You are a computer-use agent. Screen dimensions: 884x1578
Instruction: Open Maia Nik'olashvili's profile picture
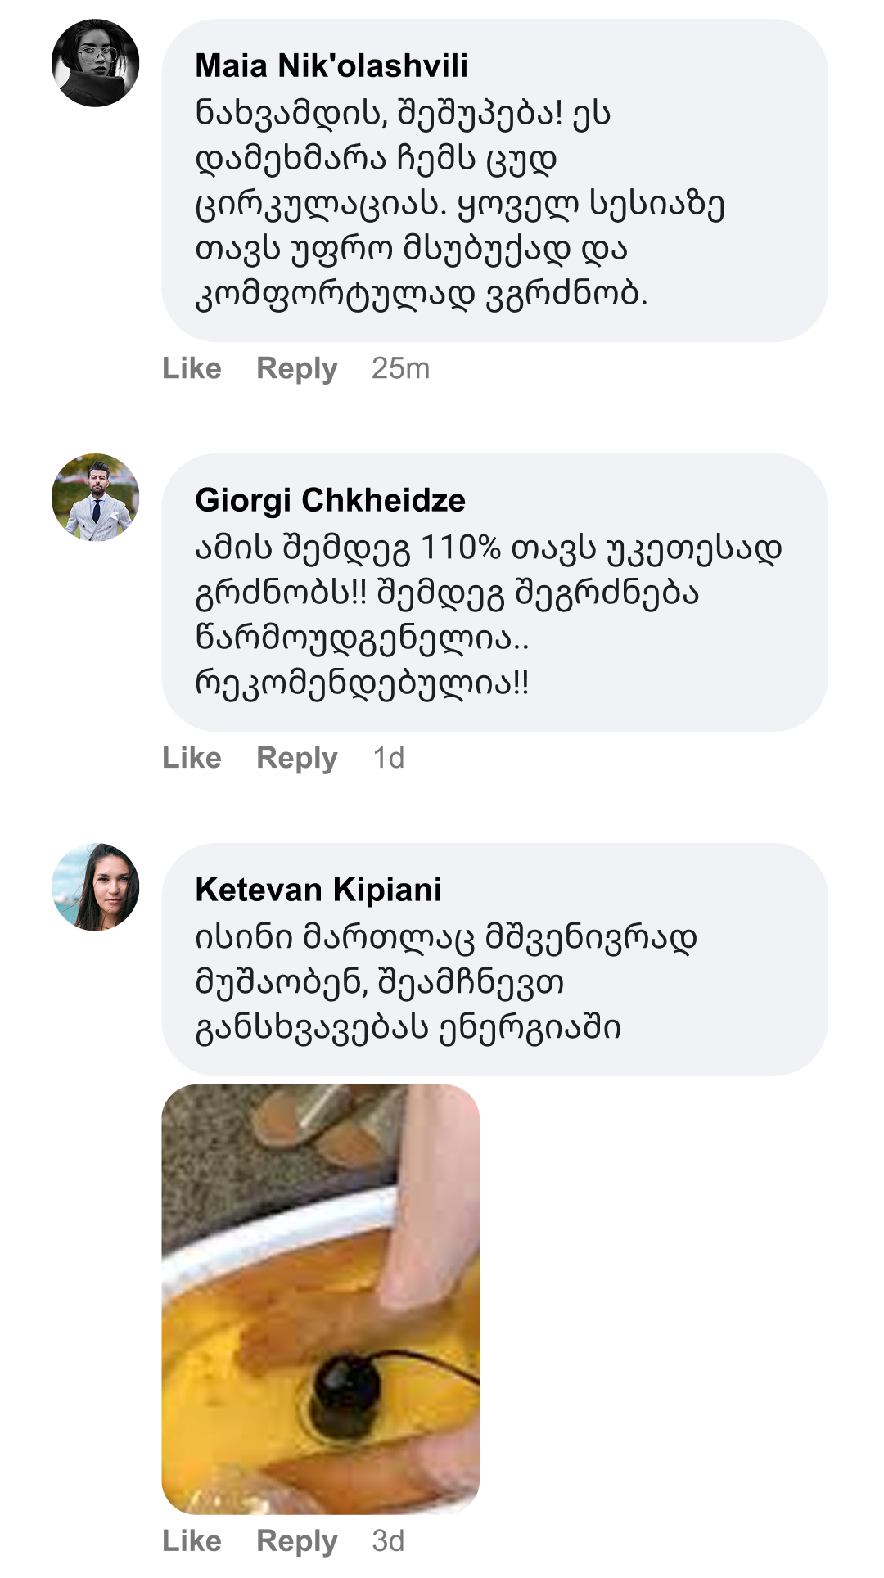(x=95, y=63)
